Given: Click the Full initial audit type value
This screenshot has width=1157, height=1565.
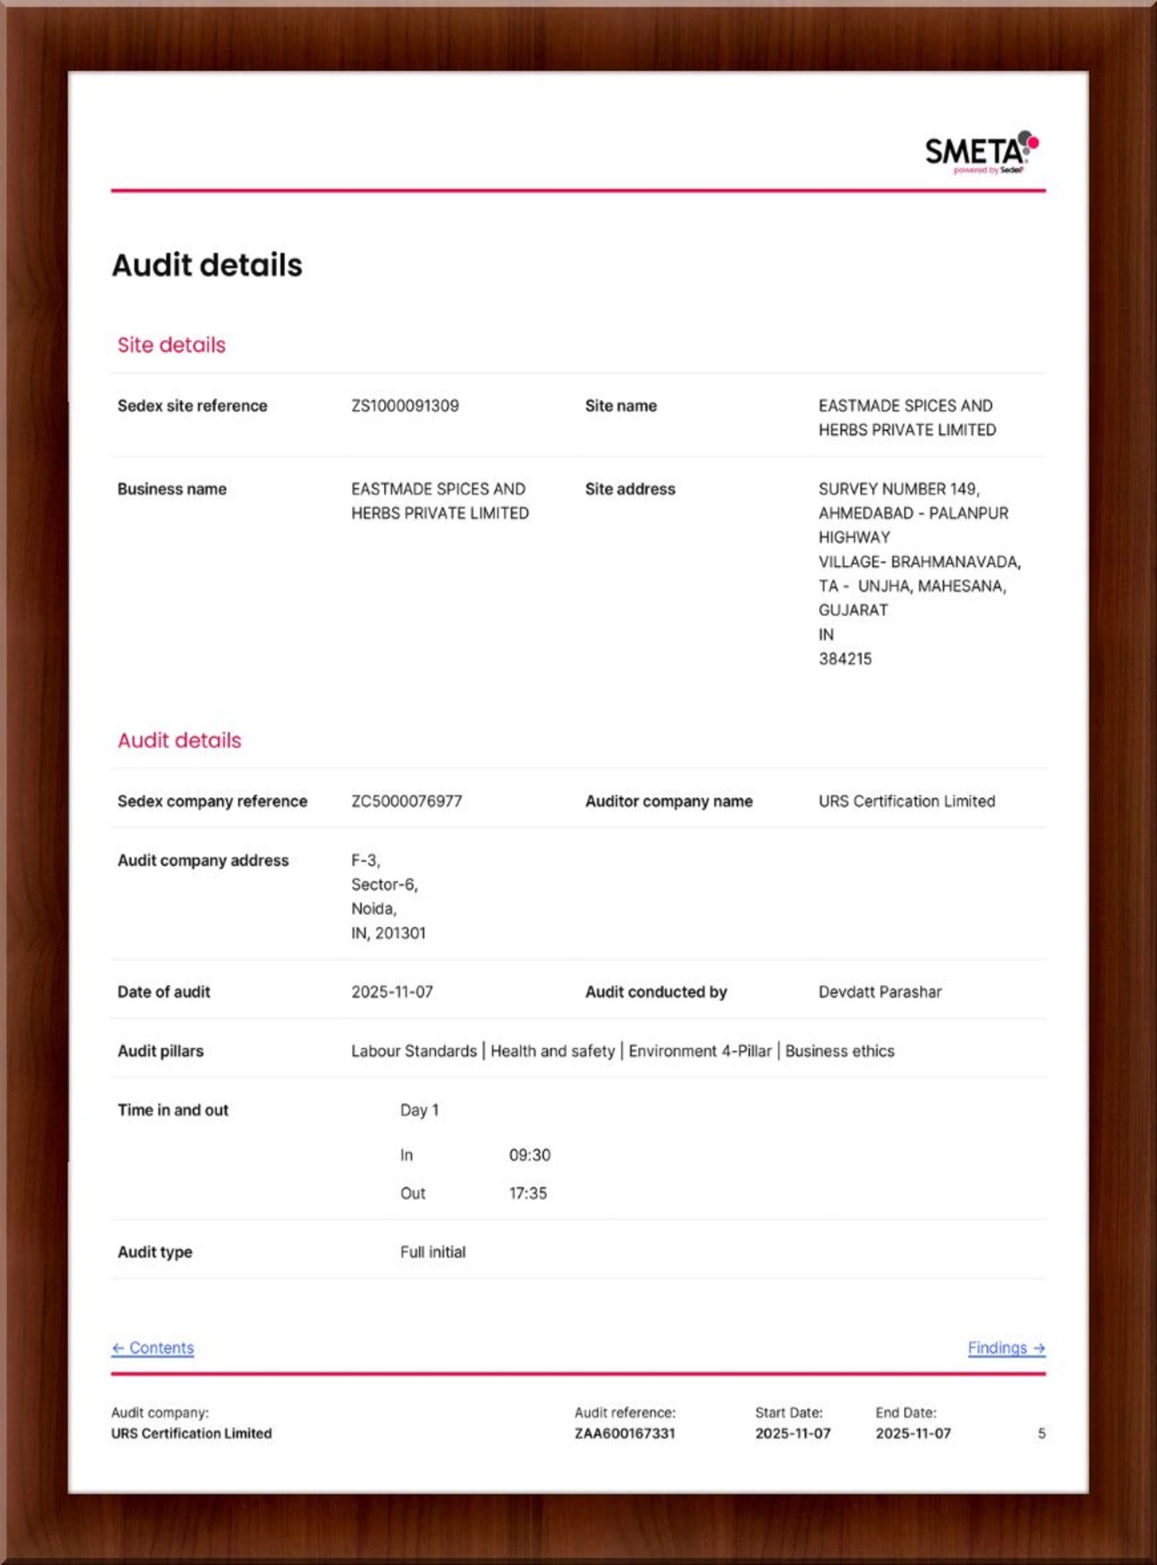Looking at the screenshot, I should click(433, 1252).
